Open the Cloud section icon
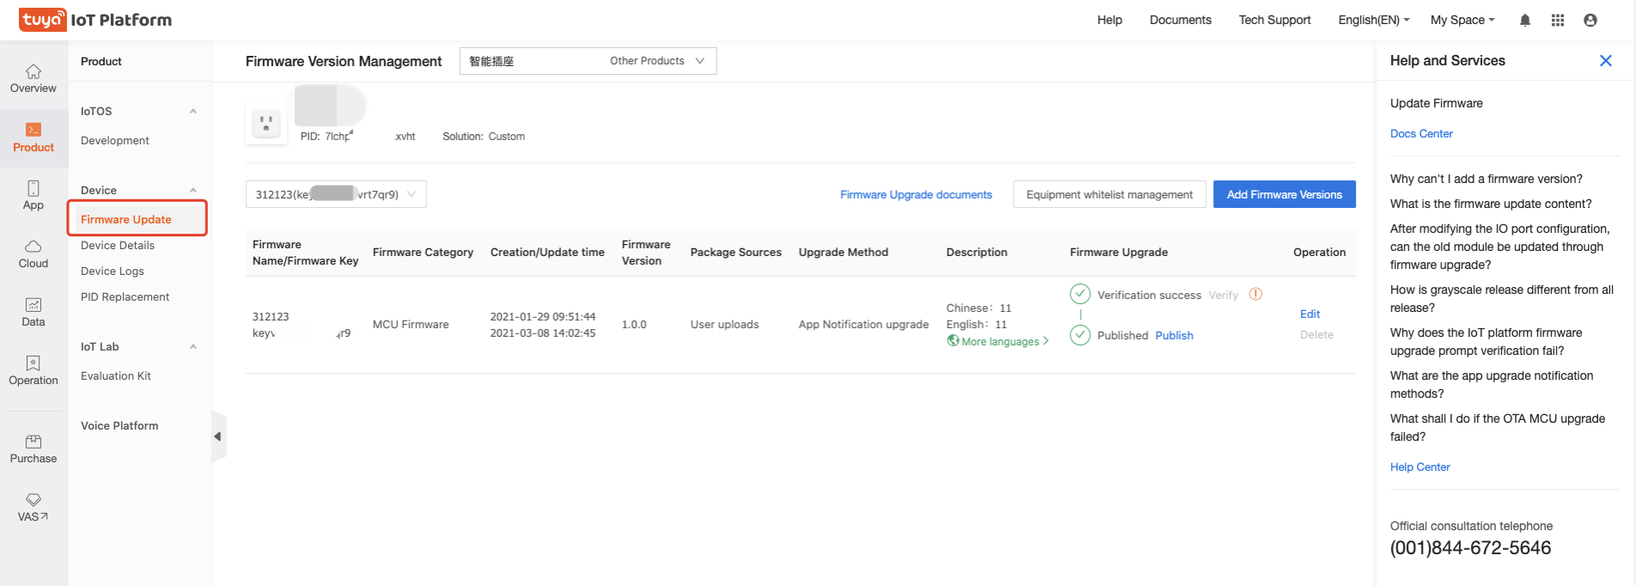The width and height of the screenshot is (1636, 586). (34, 247)
